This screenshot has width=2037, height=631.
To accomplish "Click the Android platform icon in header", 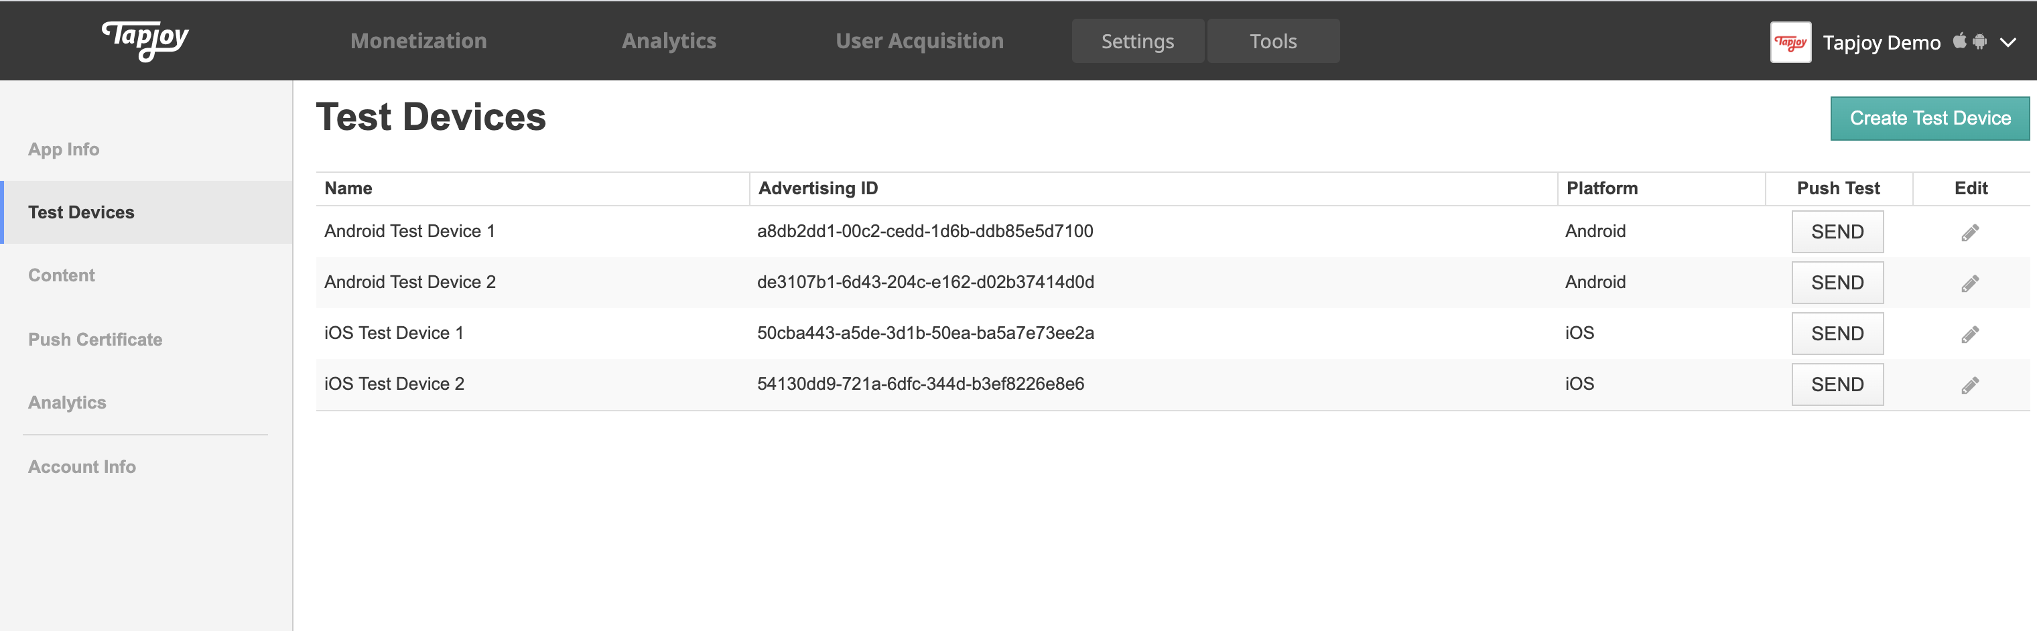I will pyautogui.click(x=1979, y=41).
